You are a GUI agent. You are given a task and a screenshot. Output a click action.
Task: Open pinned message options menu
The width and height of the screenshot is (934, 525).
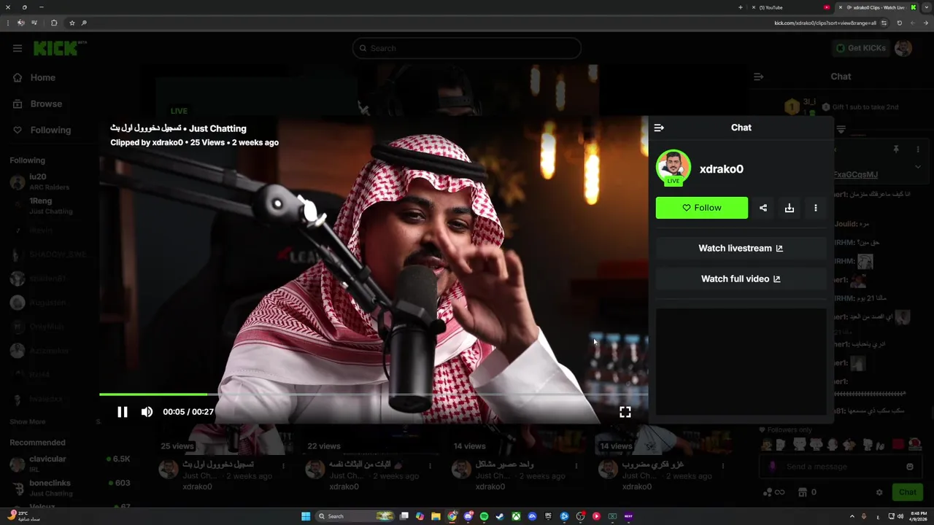click(918, 149)
